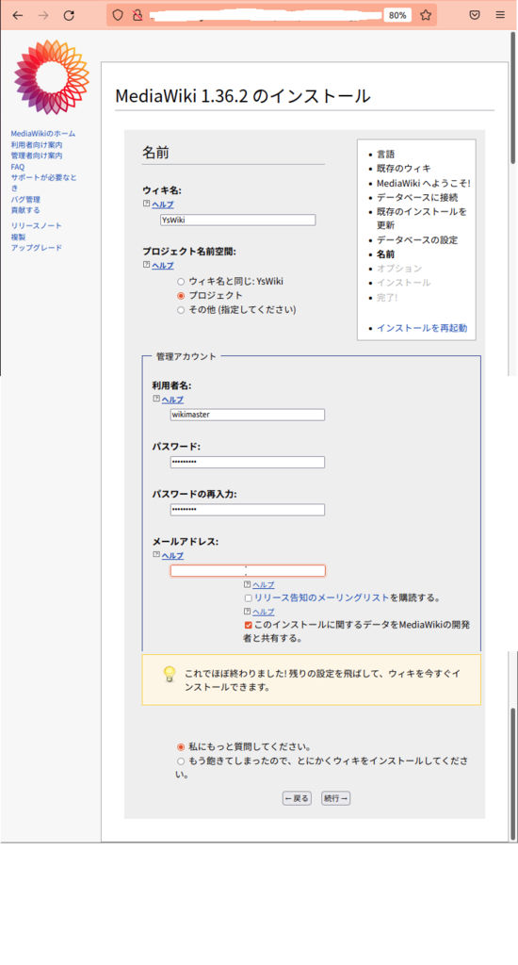Click the ウィキ名 text field with YsWiki
Image resolution: width=518 pixels, height=965 pixels.
237,220
